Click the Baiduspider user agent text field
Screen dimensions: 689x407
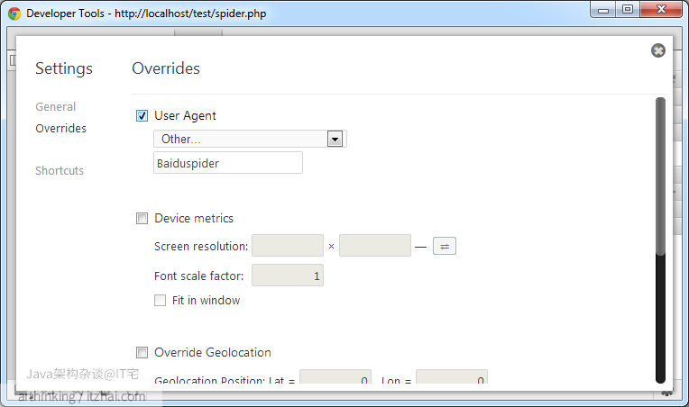pos(228,163)
